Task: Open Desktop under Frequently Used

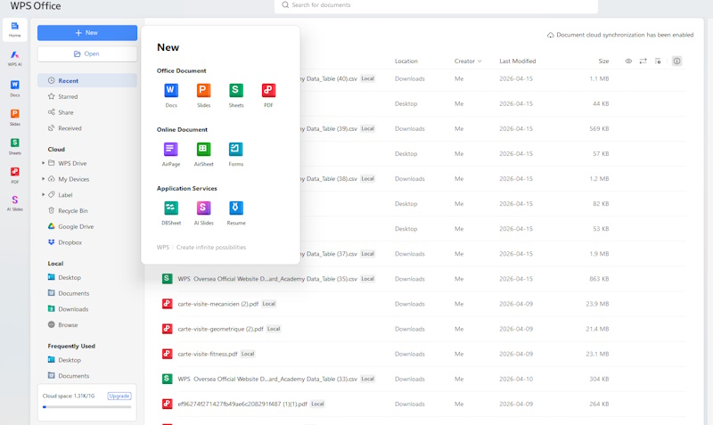Action: (86, 360)
